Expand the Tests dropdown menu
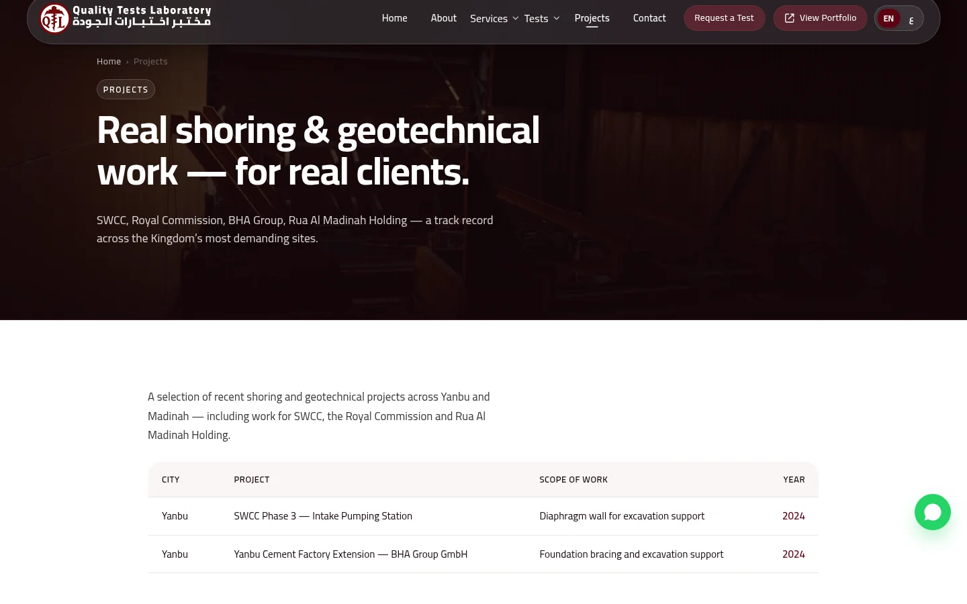Viewport: 967px width, 604px height. 542,19
